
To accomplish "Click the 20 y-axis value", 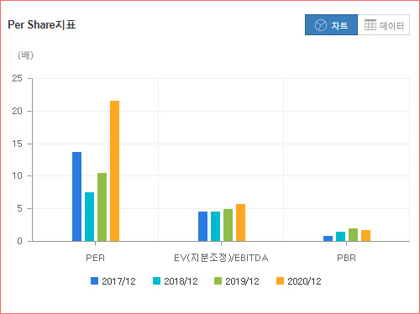I will pyautogui.click(x=17, y=111).
